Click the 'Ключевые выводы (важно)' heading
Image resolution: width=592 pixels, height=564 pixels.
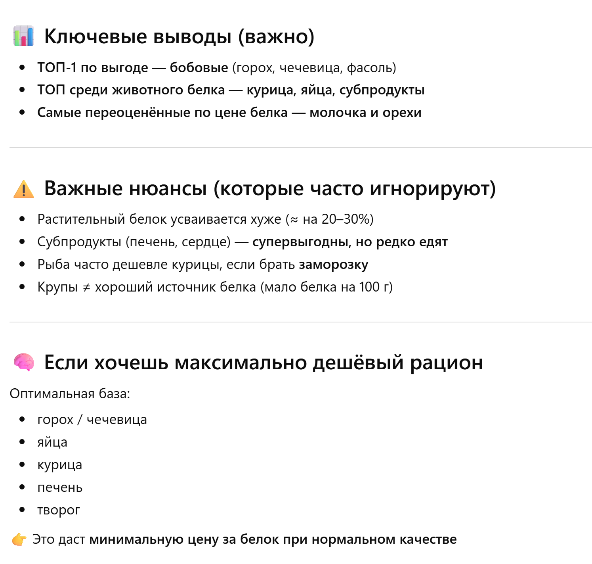click(x=179, y=36)
